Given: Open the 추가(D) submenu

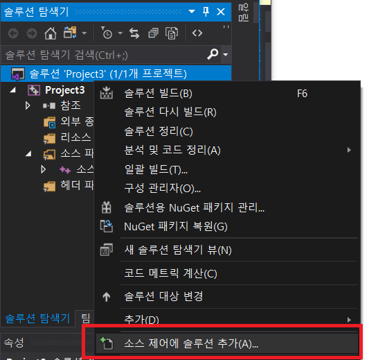Looking at the screenshot, I should click(x=227, y=320).
